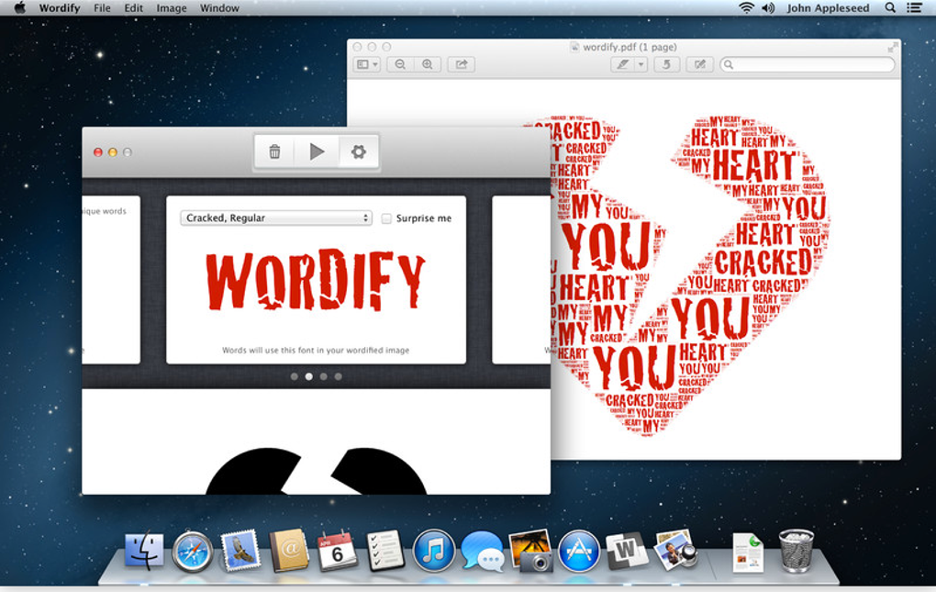Click the Wordify W icon in Dock
The image size is (936, 592).
pyautogui.click(x=626, y=550)
